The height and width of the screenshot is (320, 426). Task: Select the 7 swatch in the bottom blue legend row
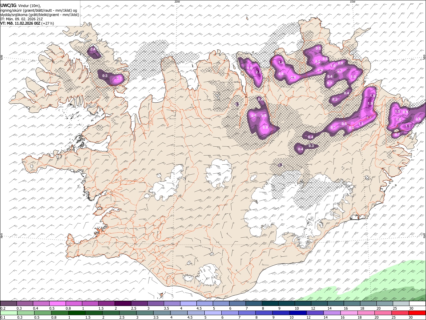[x=247, y=313]
